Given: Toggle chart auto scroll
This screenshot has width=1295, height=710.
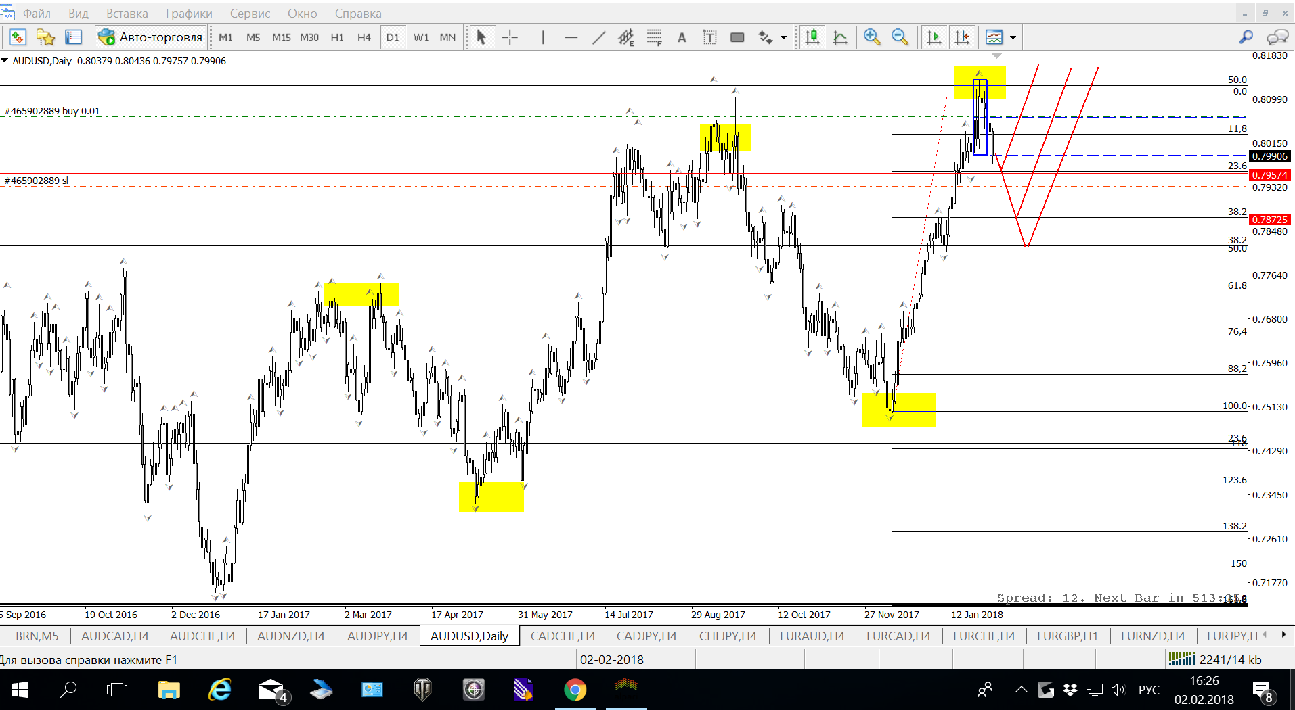Looking at the screenshot, I should click(x=934, y=38).
